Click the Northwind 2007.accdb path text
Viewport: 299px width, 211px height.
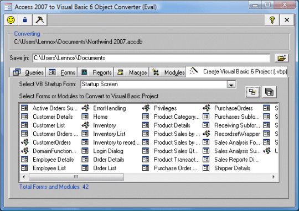(x=78, y=42)
